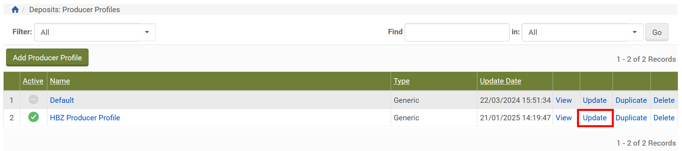Sort by Update Date column header
Viewport: 682px width, 151px height.
point(500,81)
